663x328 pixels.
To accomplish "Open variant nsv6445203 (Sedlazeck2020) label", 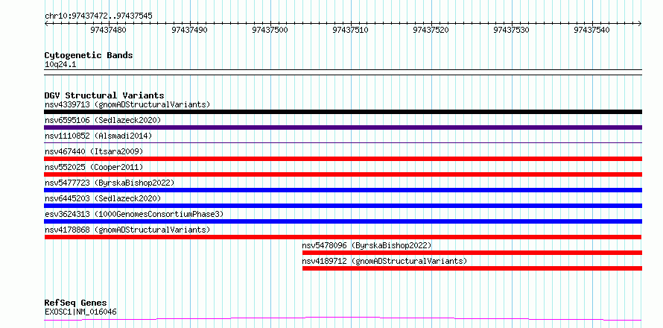I will coord(103,198).
